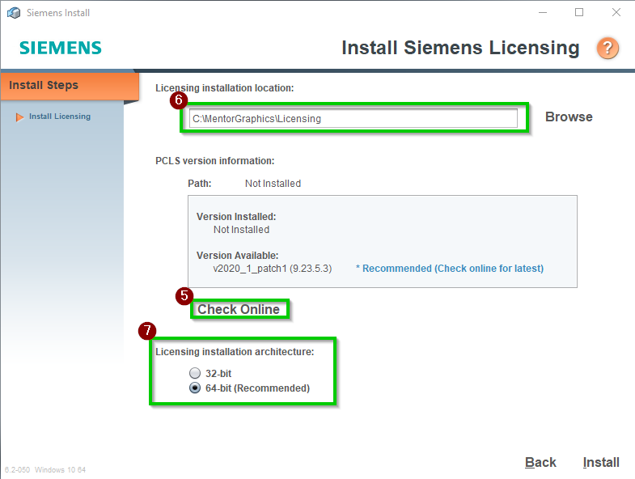Image resolution: width=635 pixels, height=479 pixels.
Task: Click the SIEMENS logo
Action: pos(61,48)
